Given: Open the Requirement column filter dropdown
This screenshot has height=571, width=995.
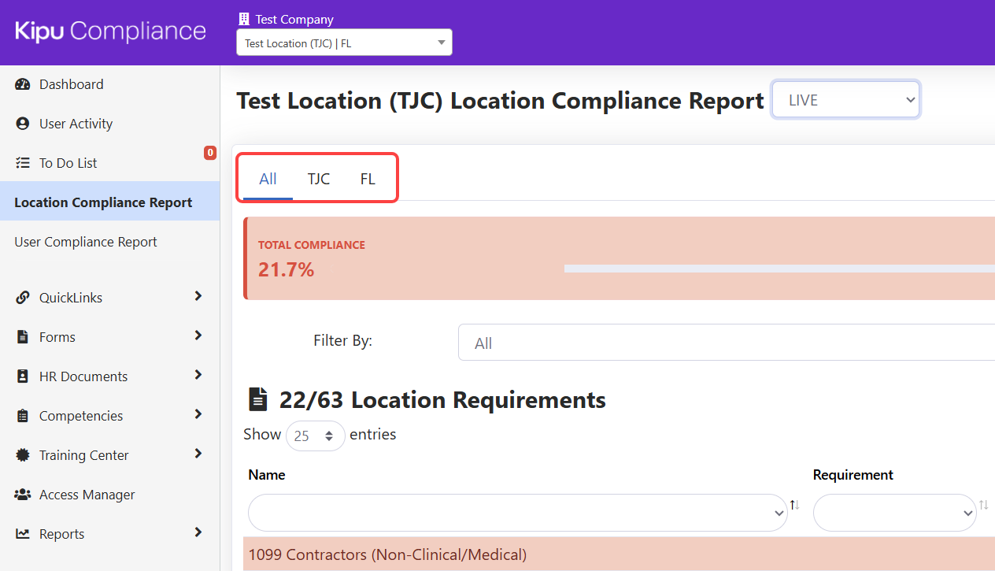Looking at the screenshot, I should 894,513.
